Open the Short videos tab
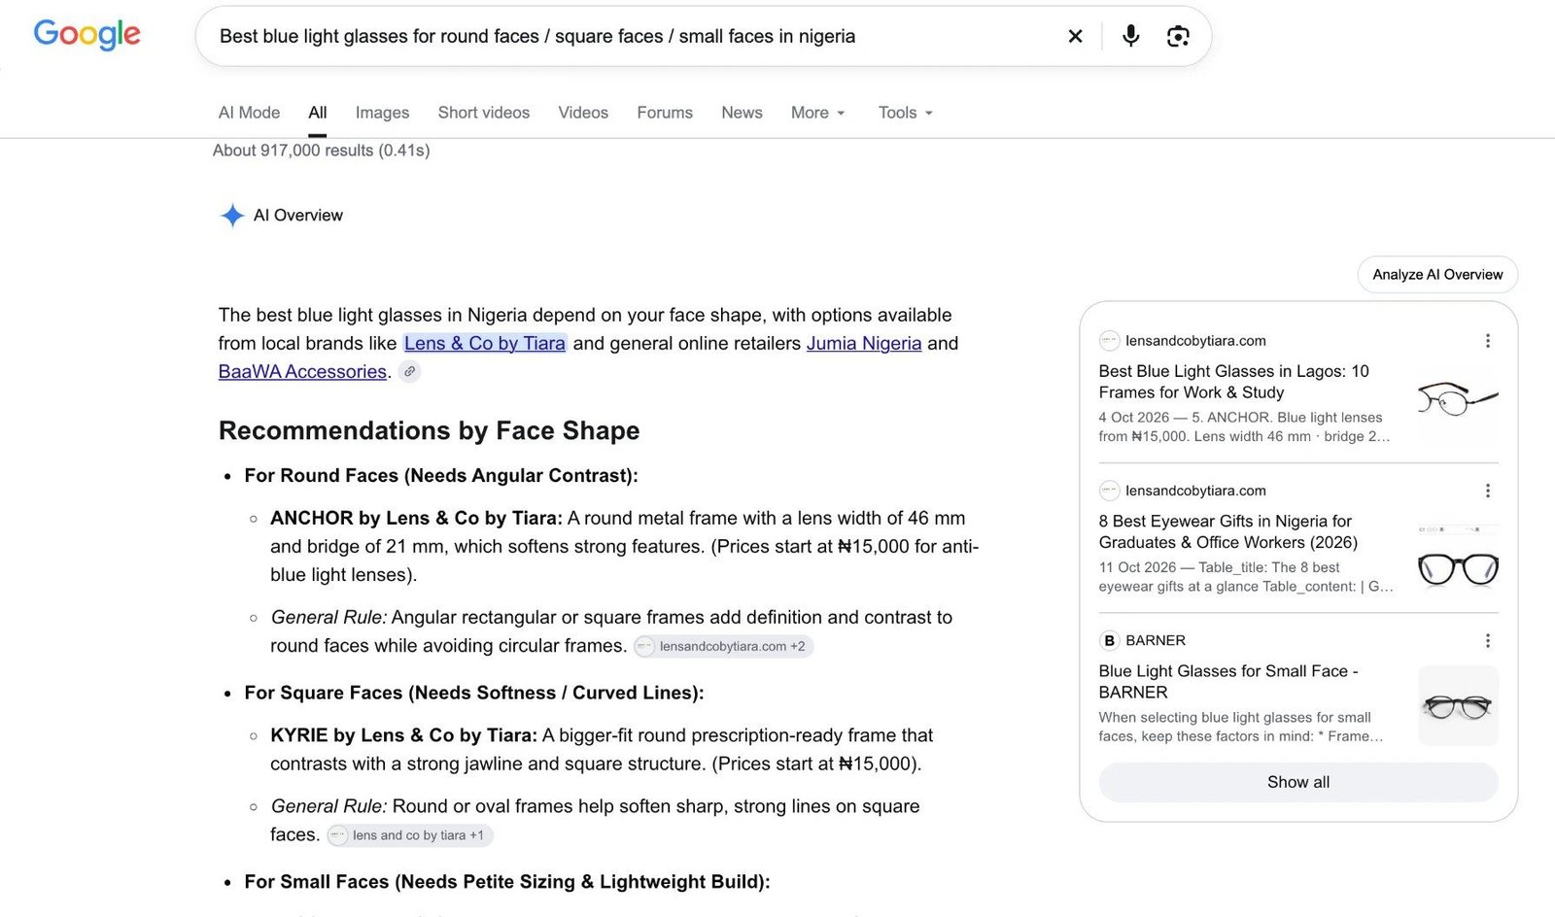 [x=484, y=113]
